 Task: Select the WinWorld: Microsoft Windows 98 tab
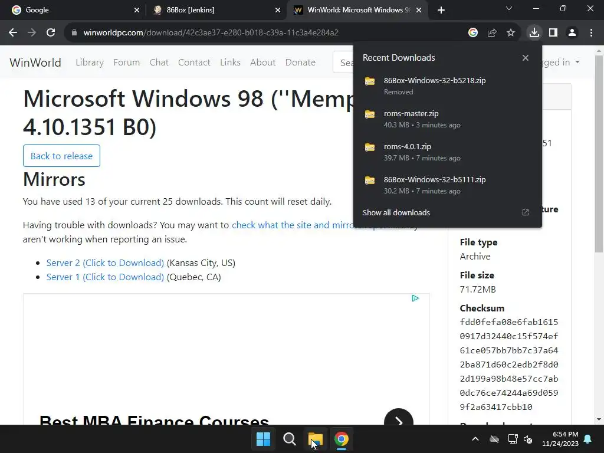pyautogui.click(x=357, y=10)
